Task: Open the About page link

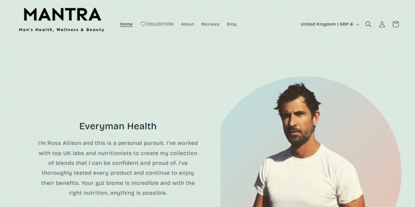Action: click(x=187, y=24)
